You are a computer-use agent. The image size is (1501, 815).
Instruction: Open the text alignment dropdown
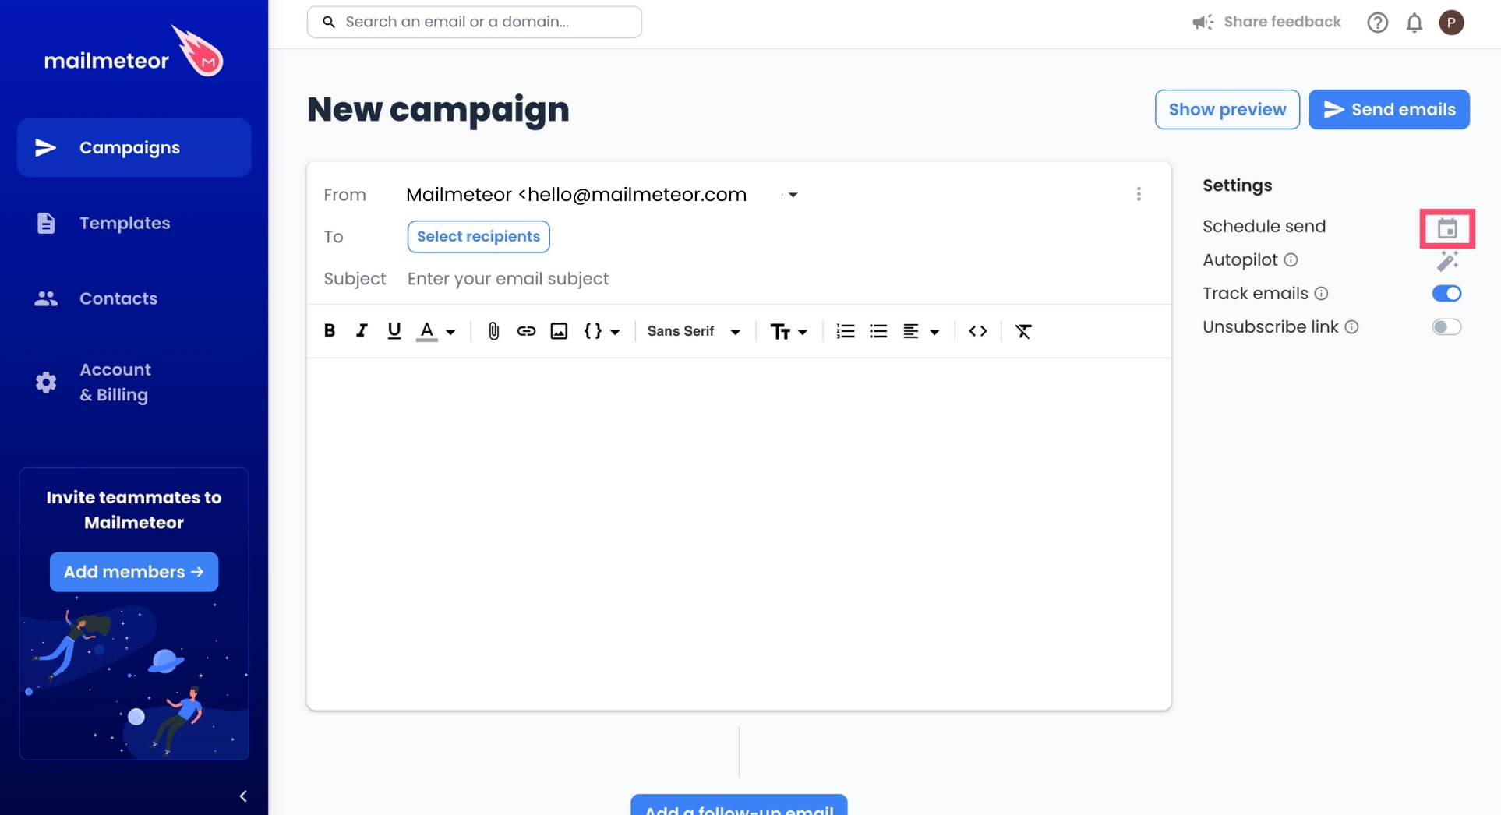tap(920, 331)
